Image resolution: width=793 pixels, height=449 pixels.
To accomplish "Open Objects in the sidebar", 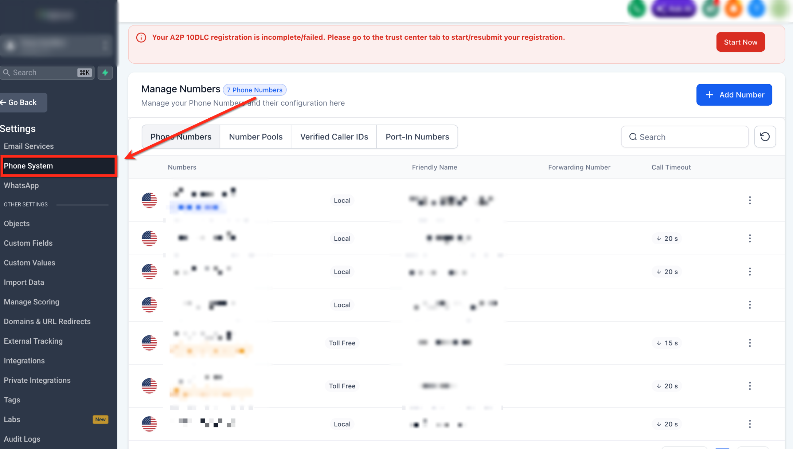I will pos(17,224).
